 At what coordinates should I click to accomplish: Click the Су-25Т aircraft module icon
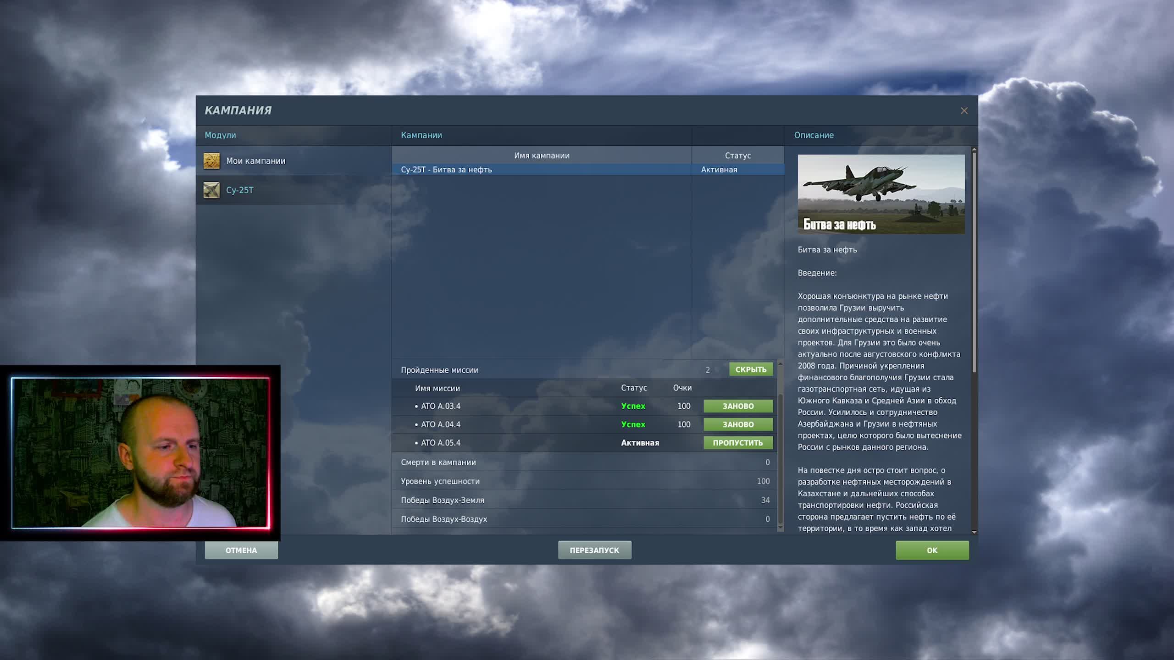(x=211, y=190)
